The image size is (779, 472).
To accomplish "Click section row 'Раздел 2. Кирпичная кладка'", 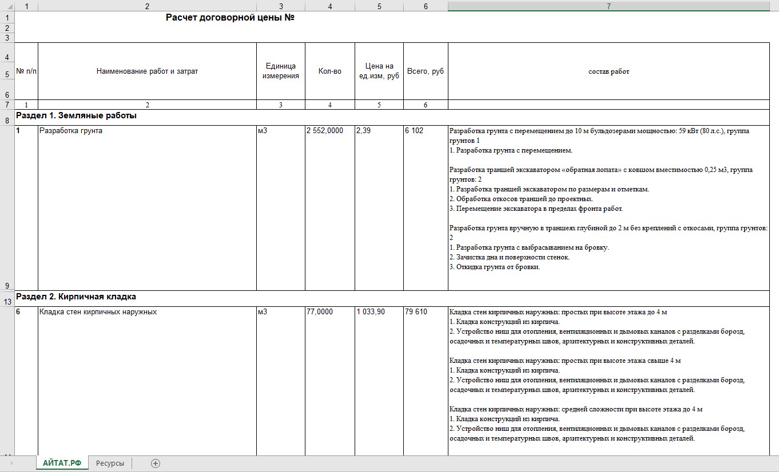I will [x=392, y=299].
